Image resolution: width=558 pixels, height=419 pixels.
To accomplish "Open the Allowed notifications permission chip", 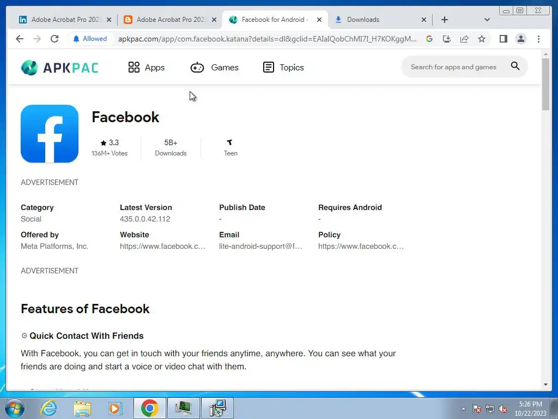I will coord(90,39).
